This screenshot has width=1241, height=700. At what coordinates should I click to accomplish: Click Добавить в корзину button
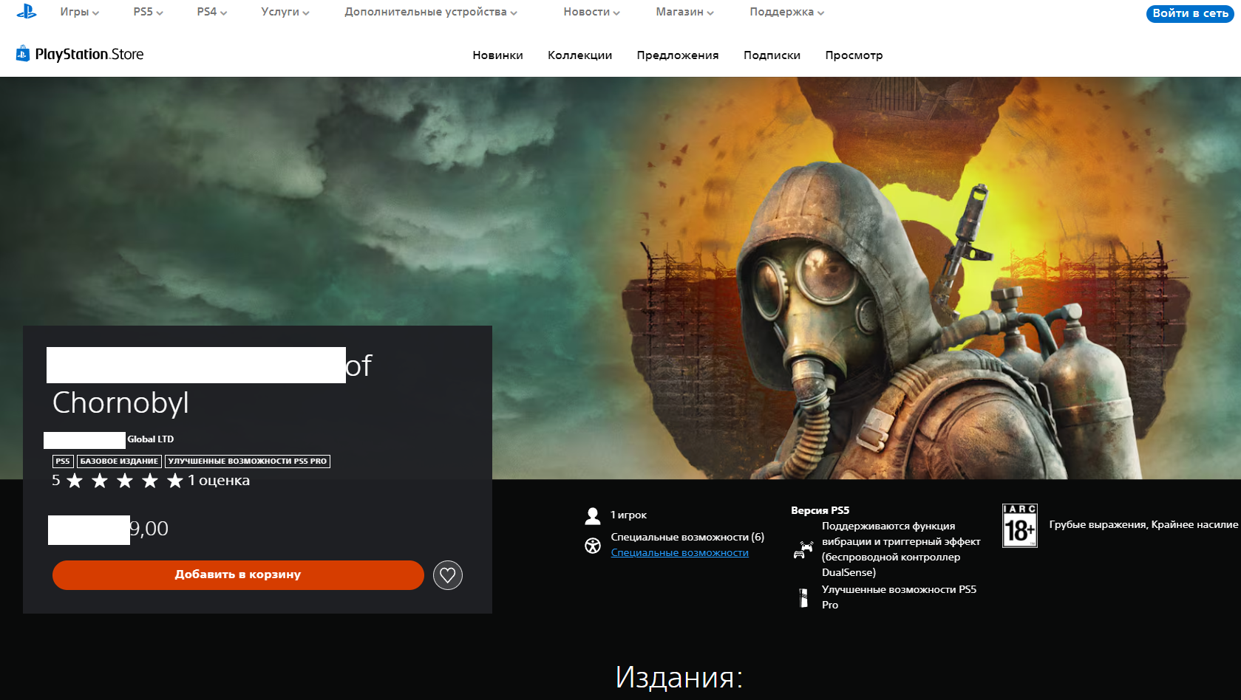238,575
